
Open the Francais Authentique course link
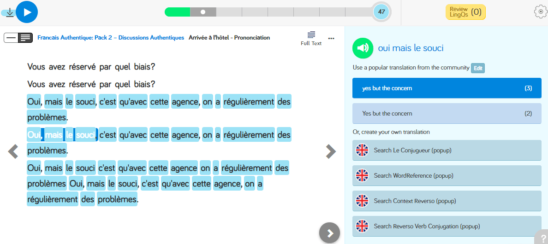coord(111,38)
